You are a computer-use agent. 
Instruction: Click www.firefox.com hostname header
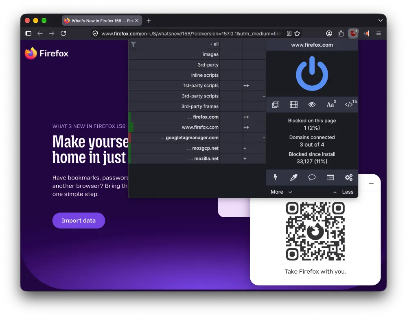click(x=312, y=45)
